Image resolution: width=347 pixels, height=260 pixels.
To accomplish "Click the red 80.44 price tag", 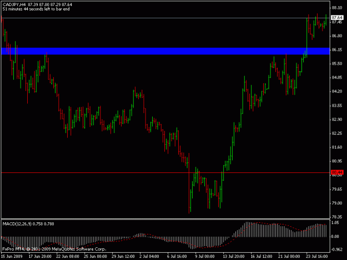I will tap(337, 172).
